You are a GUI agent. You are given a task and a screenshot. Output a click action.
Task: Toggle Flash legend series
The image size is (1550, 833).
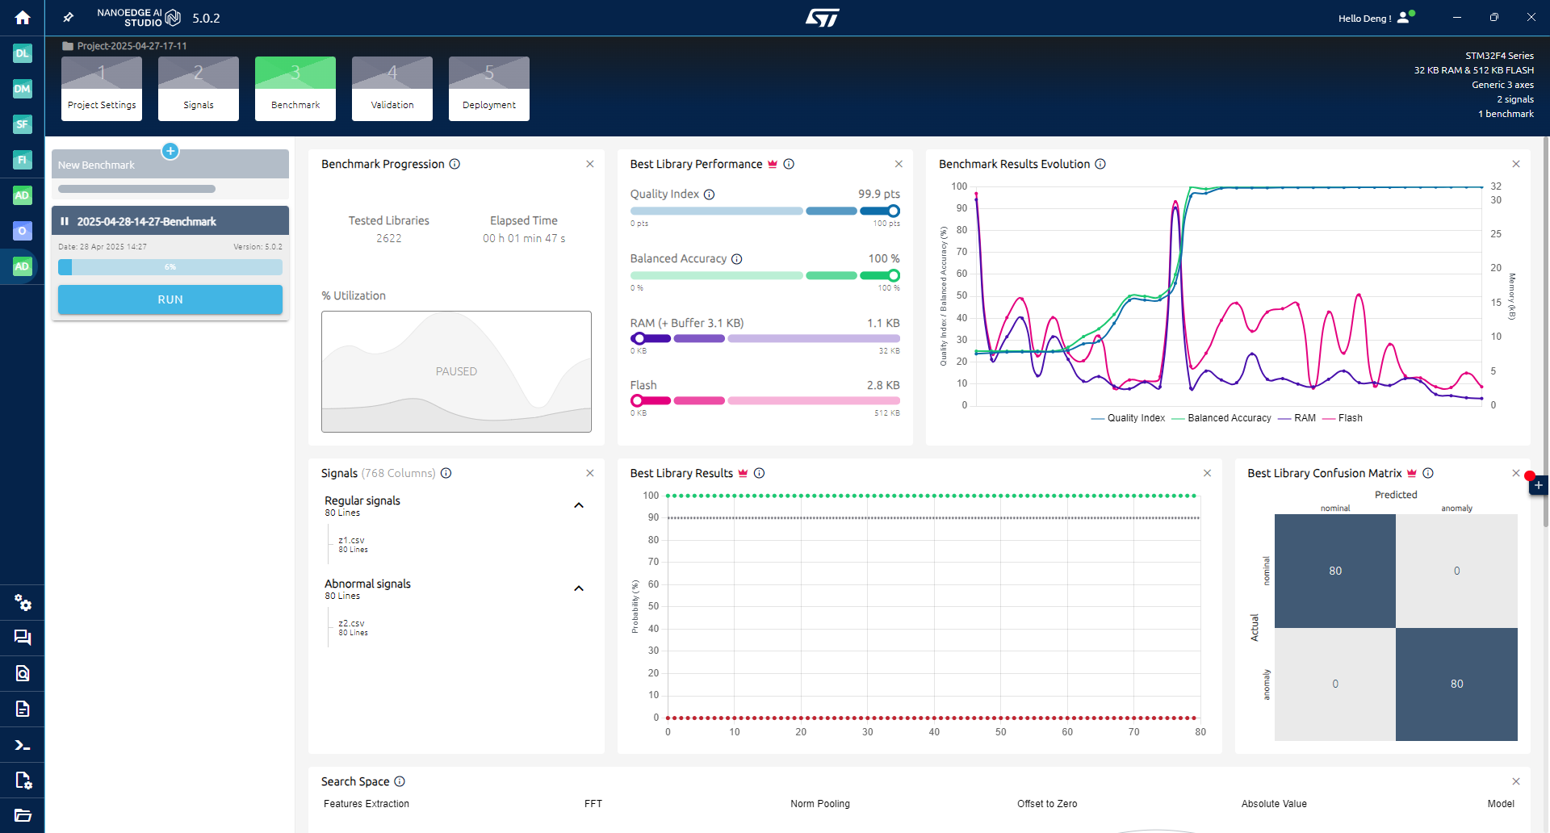tap(1343, 418)
